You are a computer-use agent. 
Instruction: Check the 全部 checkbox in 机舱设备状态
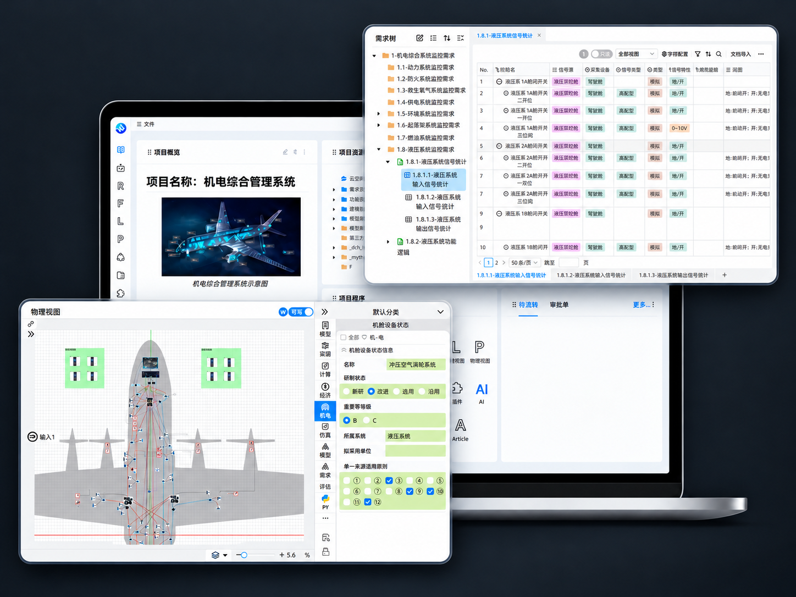tap(344, 338)
